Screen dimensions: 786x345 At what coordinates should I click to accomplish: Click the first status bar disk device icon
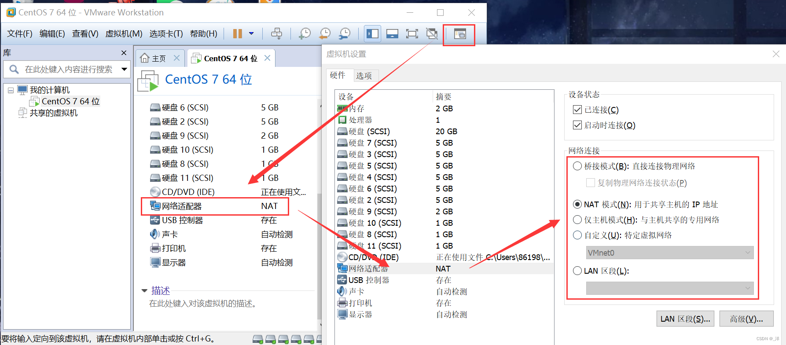[258, 339]
